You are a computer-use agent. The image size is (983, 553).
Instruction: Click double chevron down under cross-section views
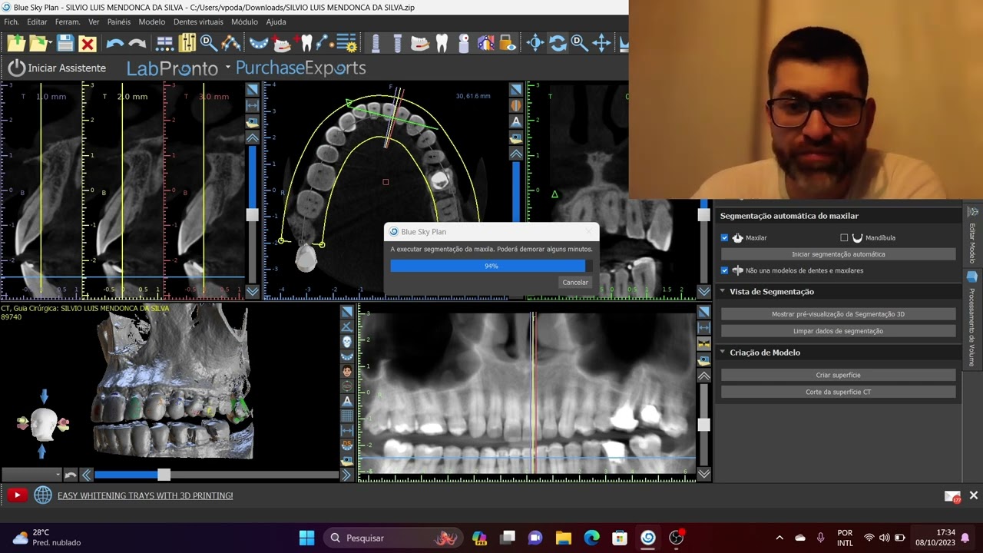252,292
